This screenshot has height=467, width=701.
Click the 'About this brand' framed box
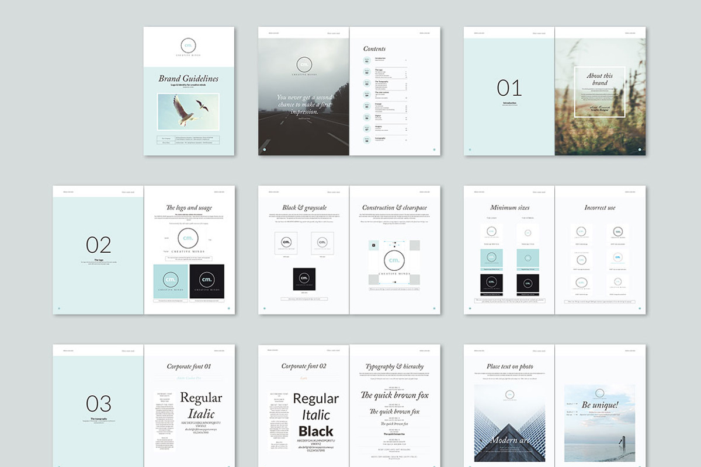[x=599, y=92]
